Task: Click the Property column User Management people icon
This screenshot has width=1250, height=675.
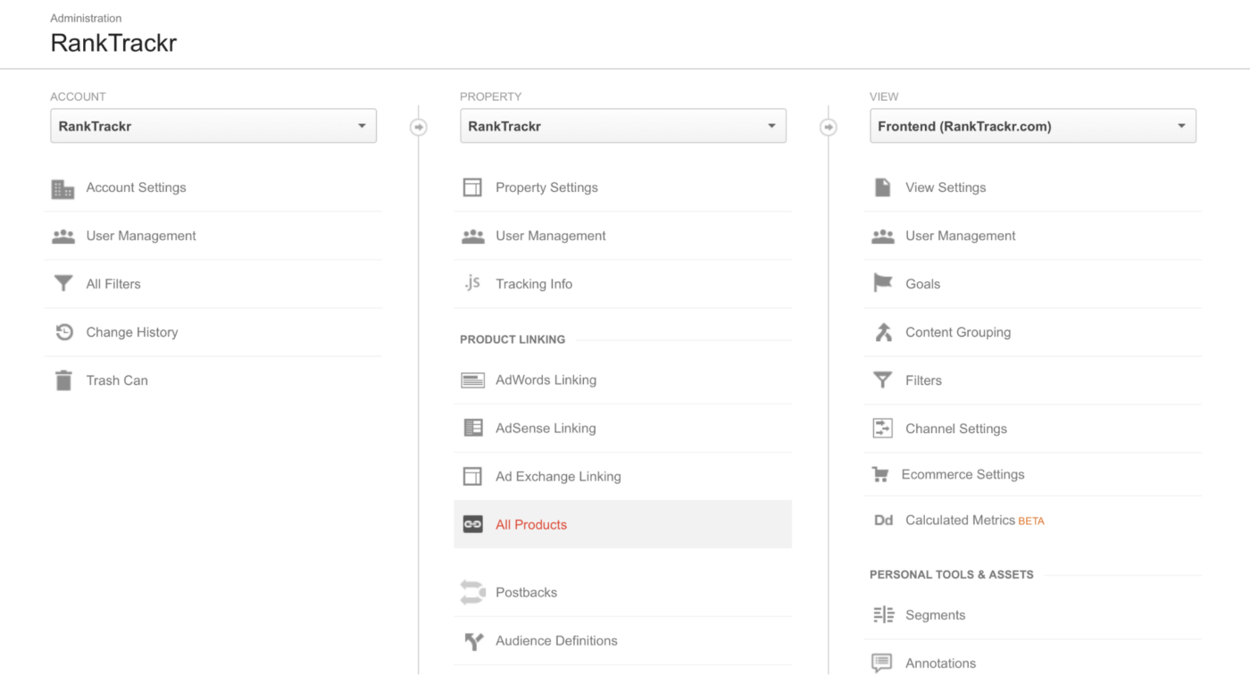Action: (x=473, y=237)
